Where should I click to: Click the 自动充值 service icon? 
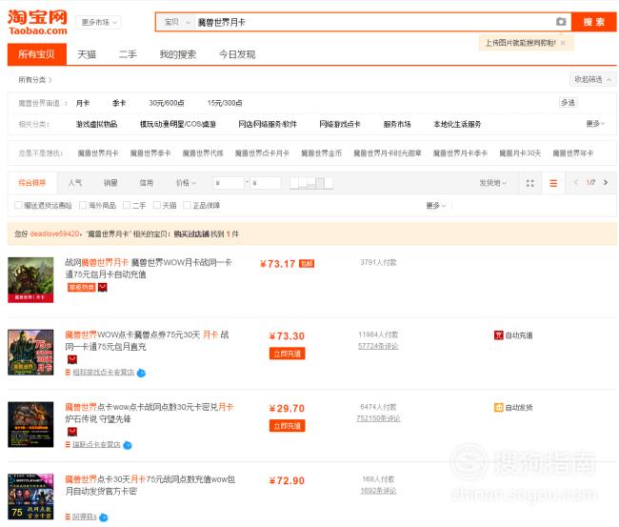(x=499, y=335)
